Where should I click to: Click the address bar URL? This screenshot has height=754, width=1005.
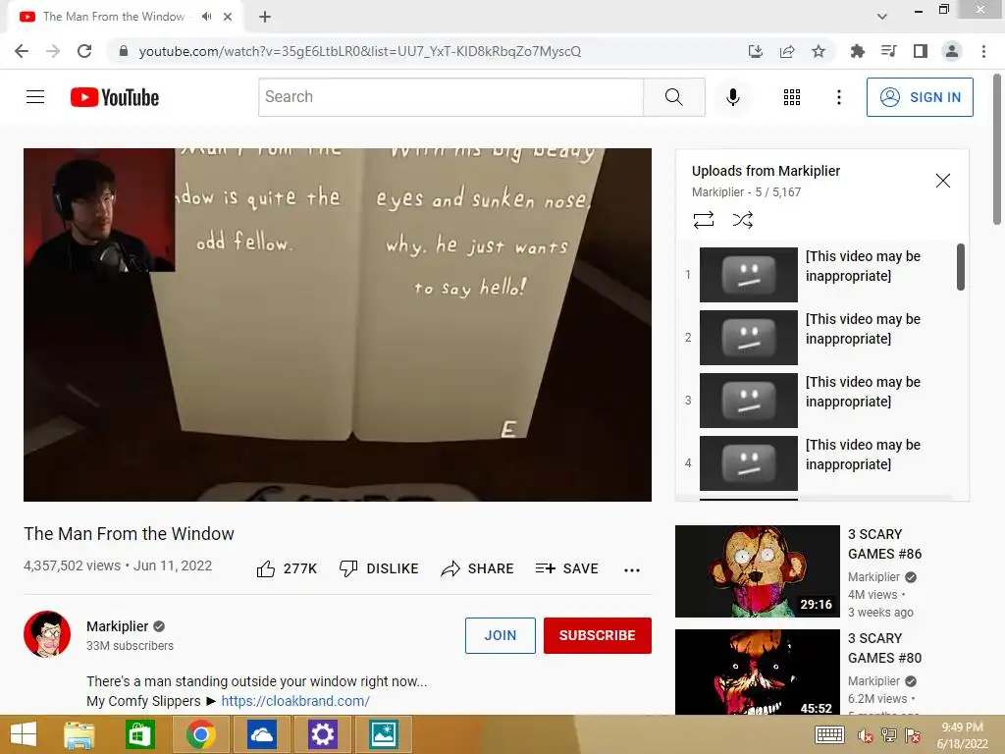[x=359, y=51]
